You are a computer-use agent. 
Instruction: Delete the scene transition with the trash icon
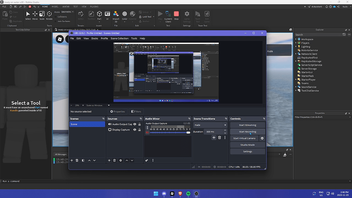[x=220, y=137]
